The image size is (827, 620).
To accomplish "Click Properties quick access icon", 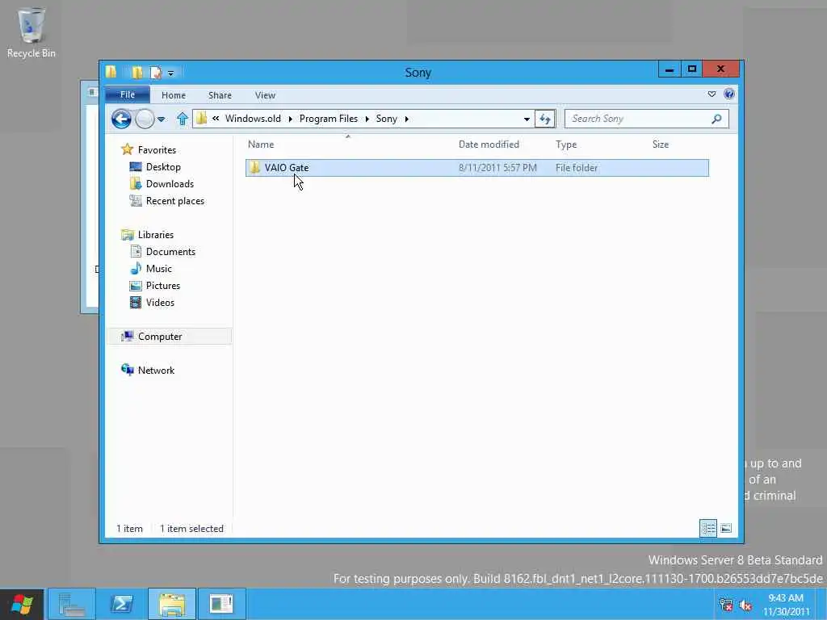I will pos(156,72).
